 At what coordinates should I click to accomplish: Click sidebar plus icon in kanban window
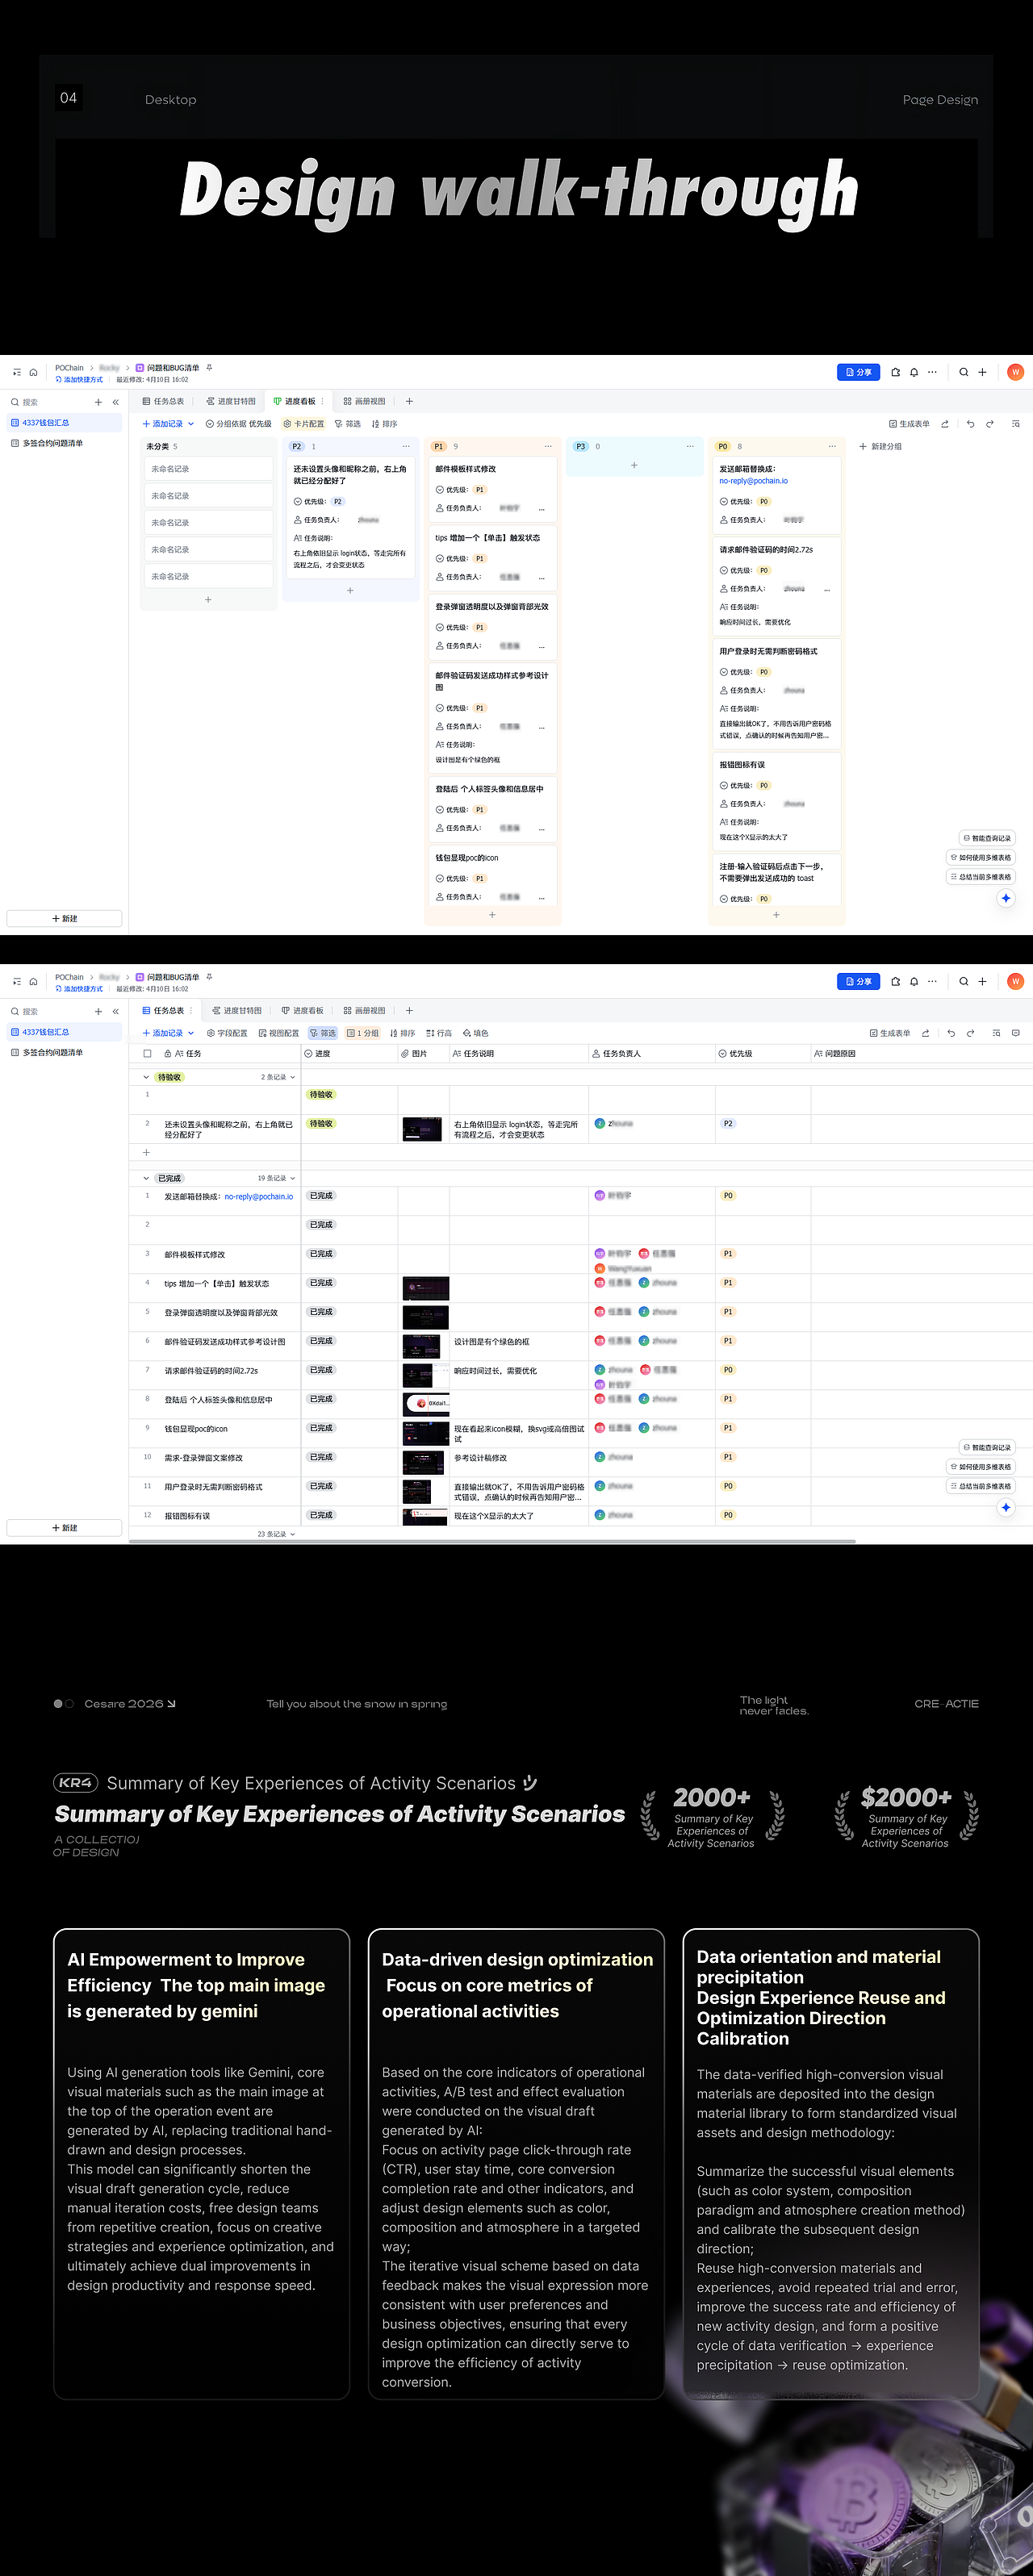pyautogui.click(x=98, y=402)
